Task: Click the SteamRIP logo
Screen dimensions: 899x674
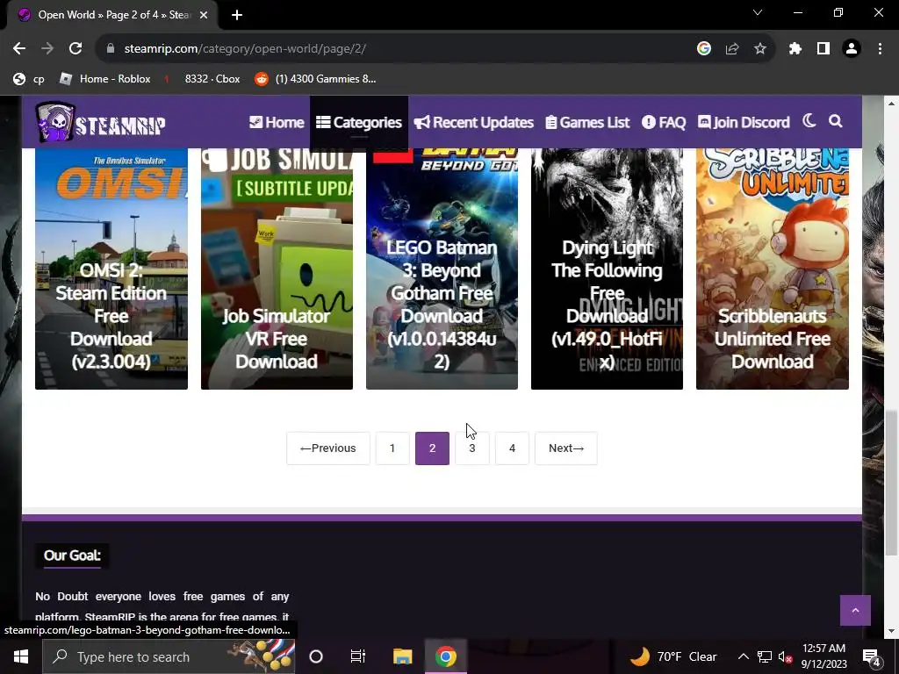Action: 100,122
